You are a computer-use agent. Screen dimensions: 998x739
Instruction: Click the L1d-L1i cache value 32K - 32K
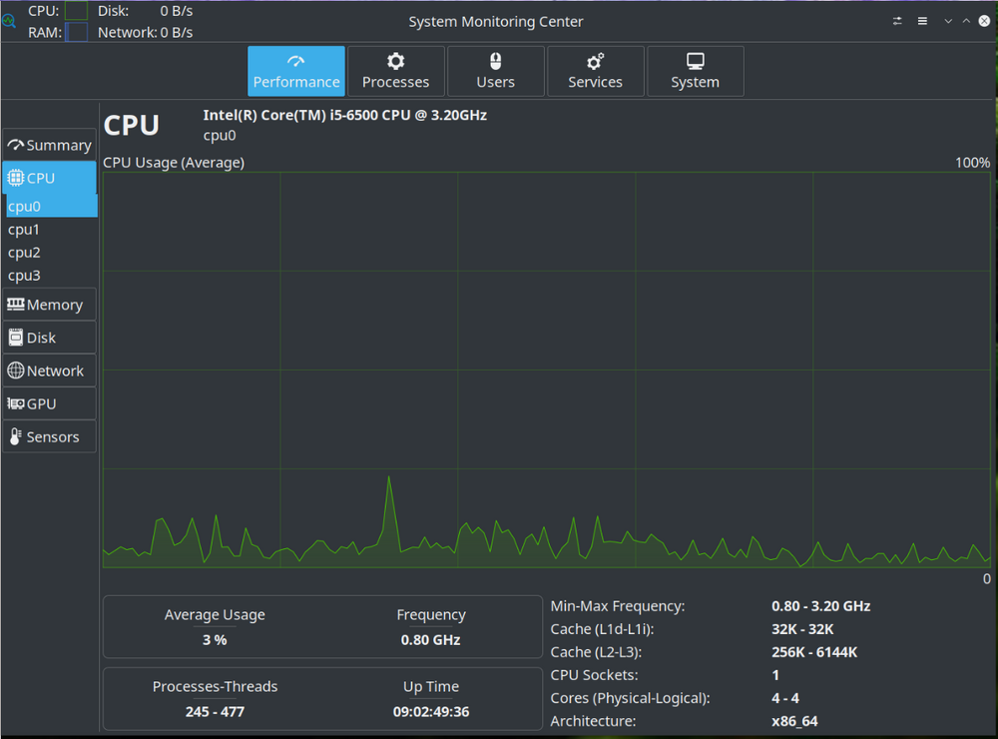coord(802,629)
